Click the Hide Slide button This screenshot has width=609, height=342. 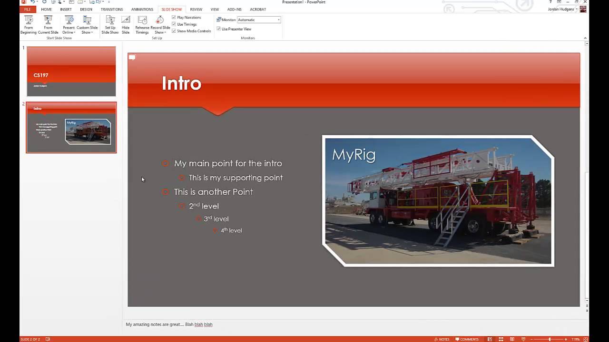126,25
